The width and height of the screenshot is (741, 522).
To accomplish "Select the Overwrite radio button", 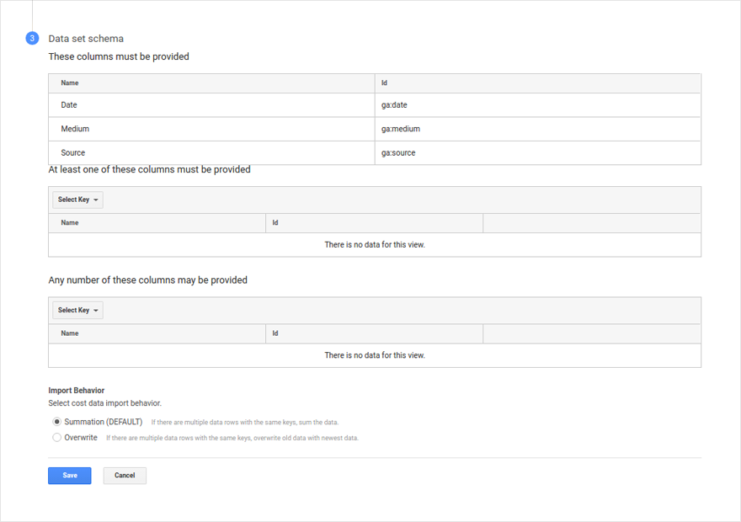I will [x=56, y=438].
